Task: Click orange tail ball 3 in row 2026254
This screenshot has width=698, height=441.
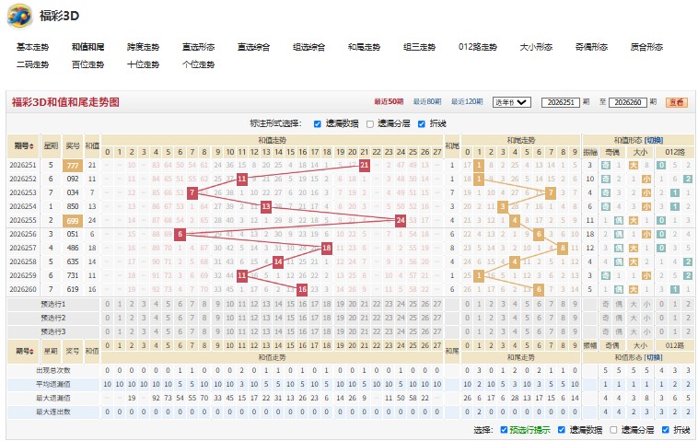Action: pyautogui.click(x=503, y=206)
